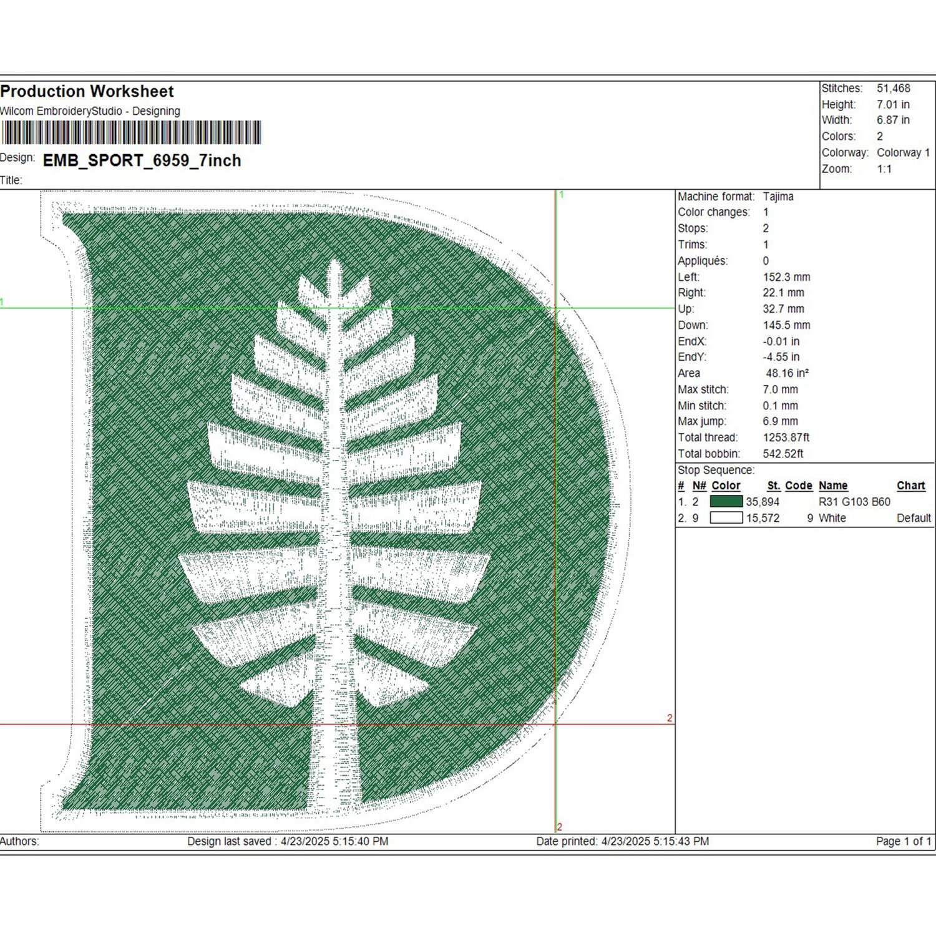The height and width of the screenshot is (933, 936).
Task: Click the "Page 1 of 1" indicator
Action: coord(904,841)
